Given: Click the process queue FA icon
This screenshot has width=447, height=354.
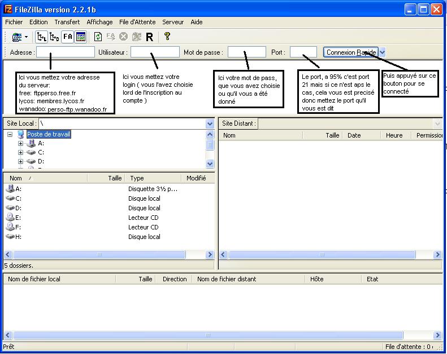Looking at the screenshot, I should tap(111, 37).
